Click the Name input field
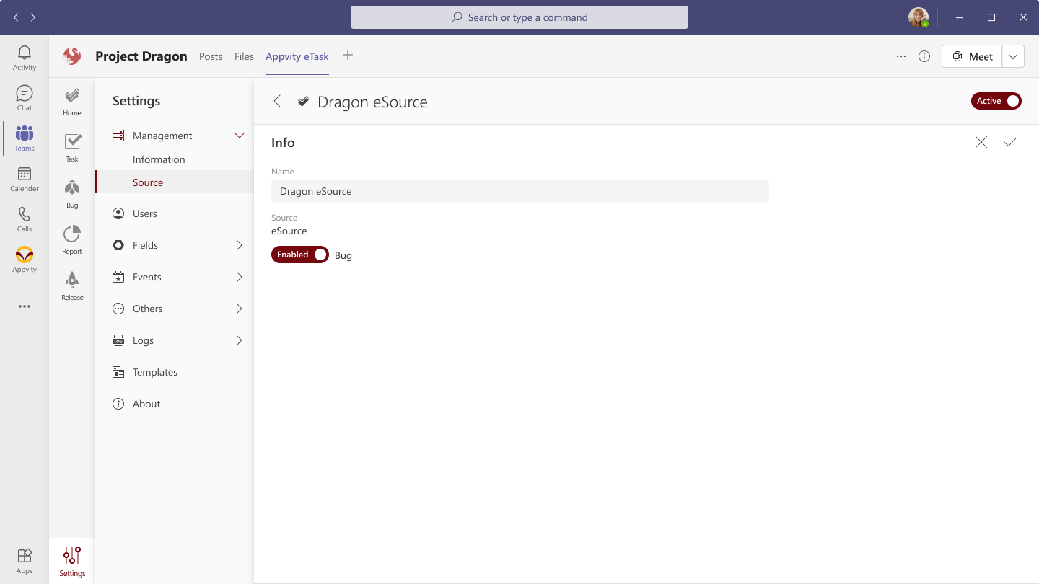This screenshot has height=584, width=1039. click(519, 191)
